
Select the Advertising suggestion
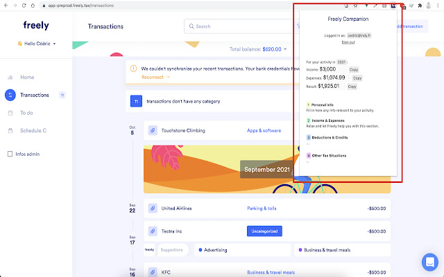click(242, 250)
